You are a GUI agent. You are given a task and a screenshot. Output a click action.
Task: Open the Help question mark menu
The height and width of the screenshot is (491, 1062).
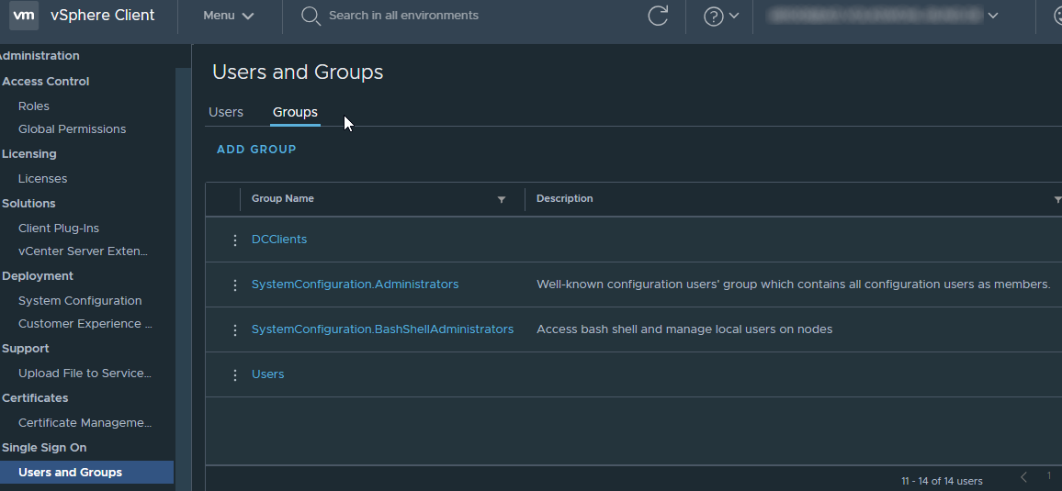click(713, 16)
